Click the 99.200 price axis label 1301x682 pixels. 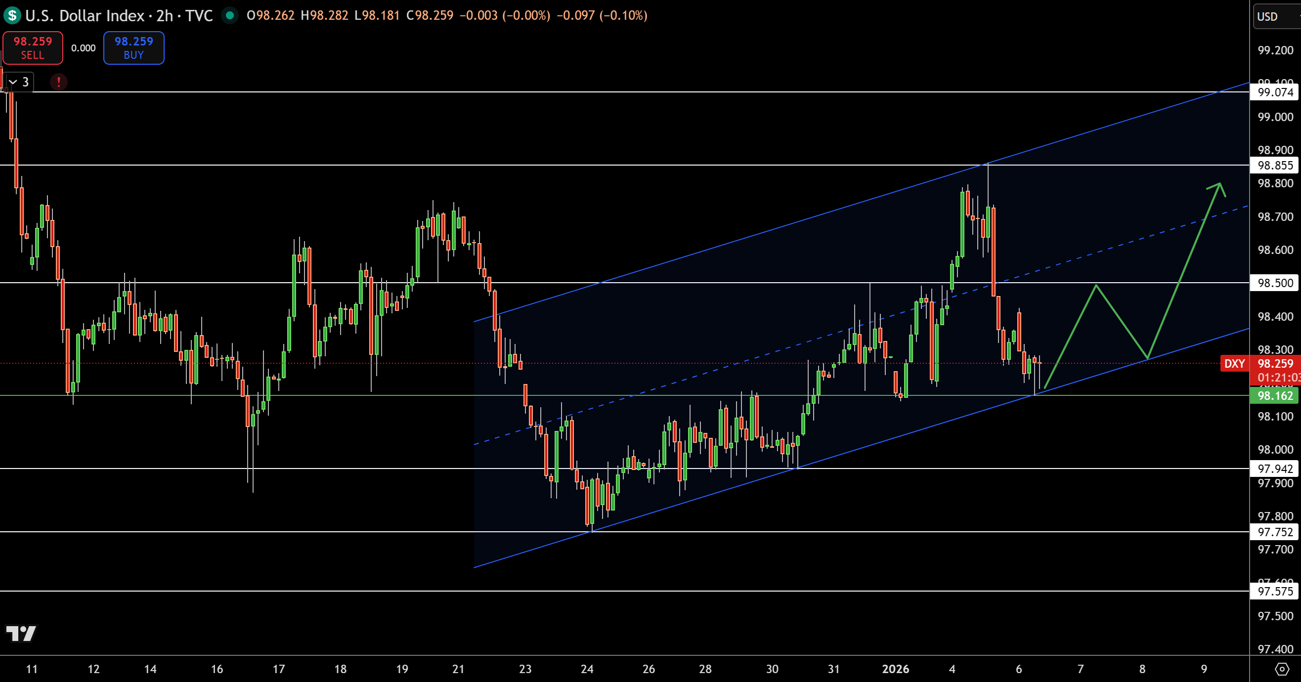(1275, 50)
